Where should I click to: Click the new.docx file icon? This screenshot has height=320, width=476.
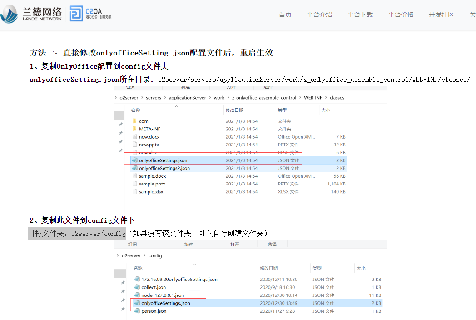tap(134, 137)
